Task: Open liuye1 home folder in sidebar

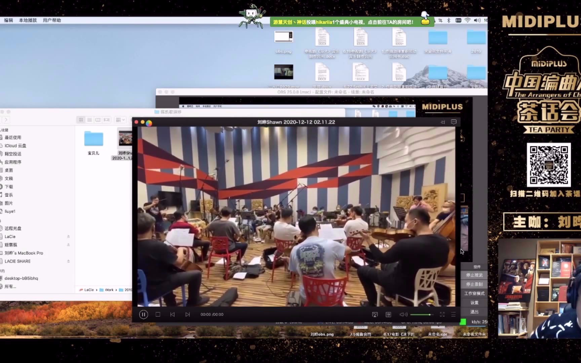Action: click(10, 211)
